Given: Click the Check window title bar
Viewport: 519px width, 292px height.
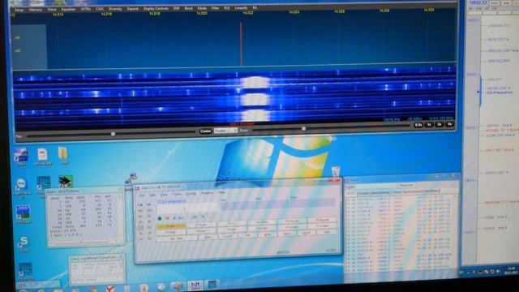Looking at the screenshot, I should pyautogui.click(x=96, y=258).
